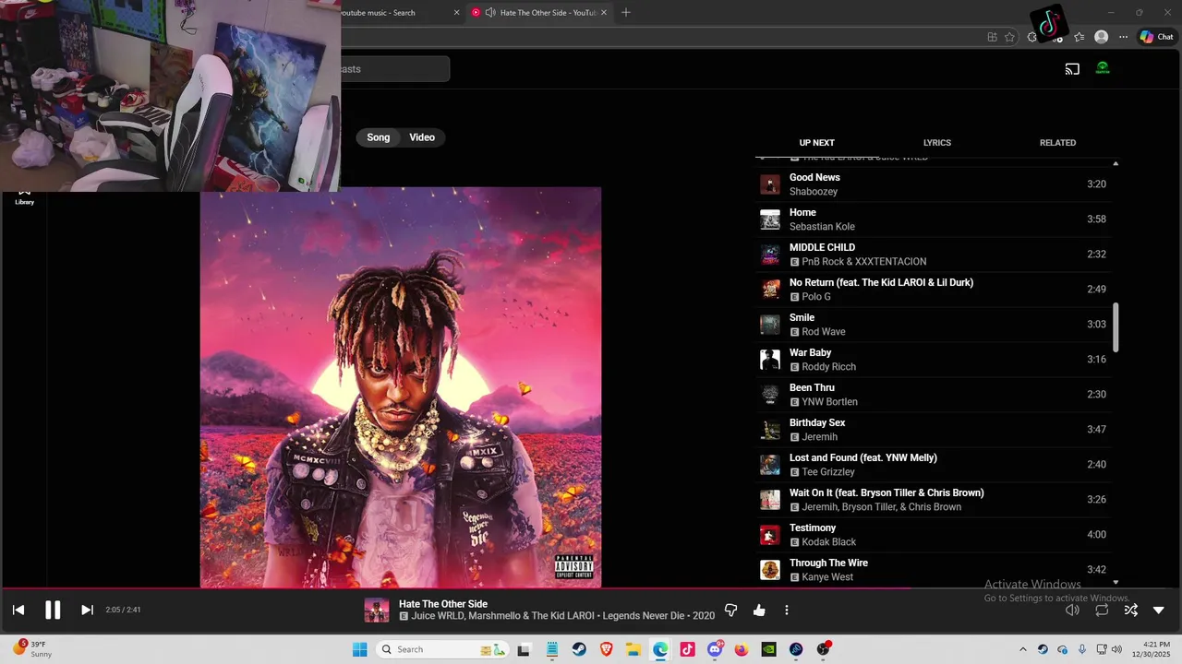Open the Library sidebar item

[x=25, y=196]
